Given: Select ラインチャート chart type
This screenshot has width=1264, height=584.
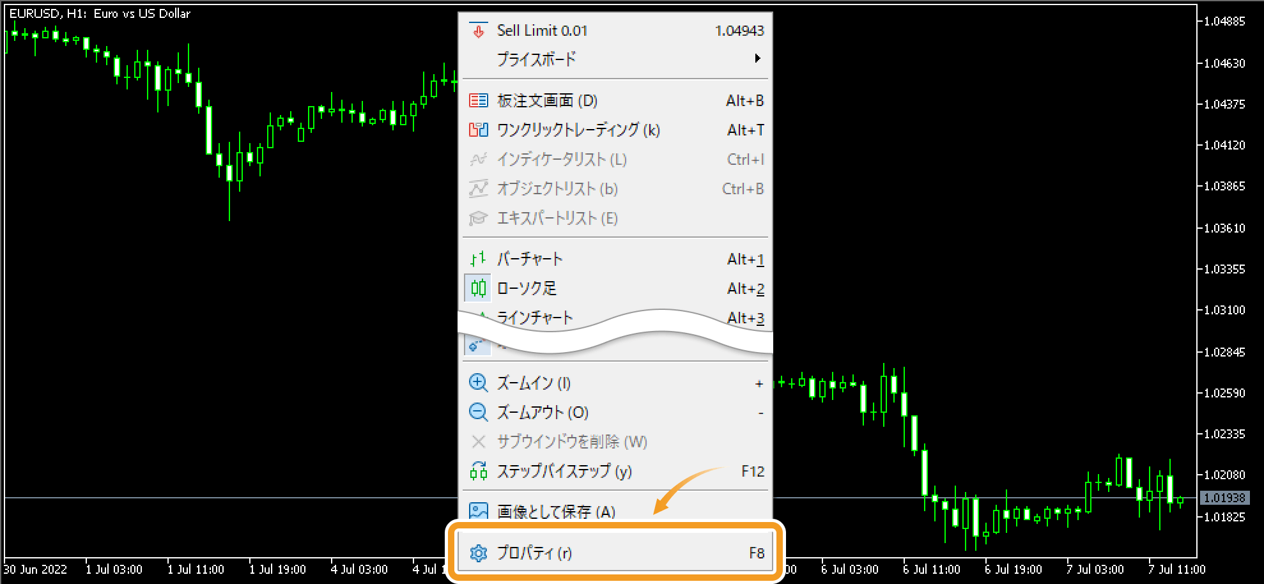Looking at the screenshot, I should click(x=535, y=318).
